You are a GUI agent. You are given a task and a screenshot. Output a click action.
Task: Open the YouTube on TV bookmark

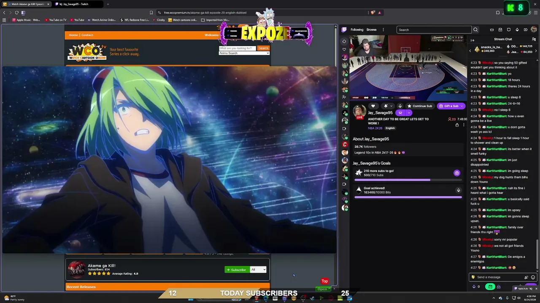[x=55, y=20]
